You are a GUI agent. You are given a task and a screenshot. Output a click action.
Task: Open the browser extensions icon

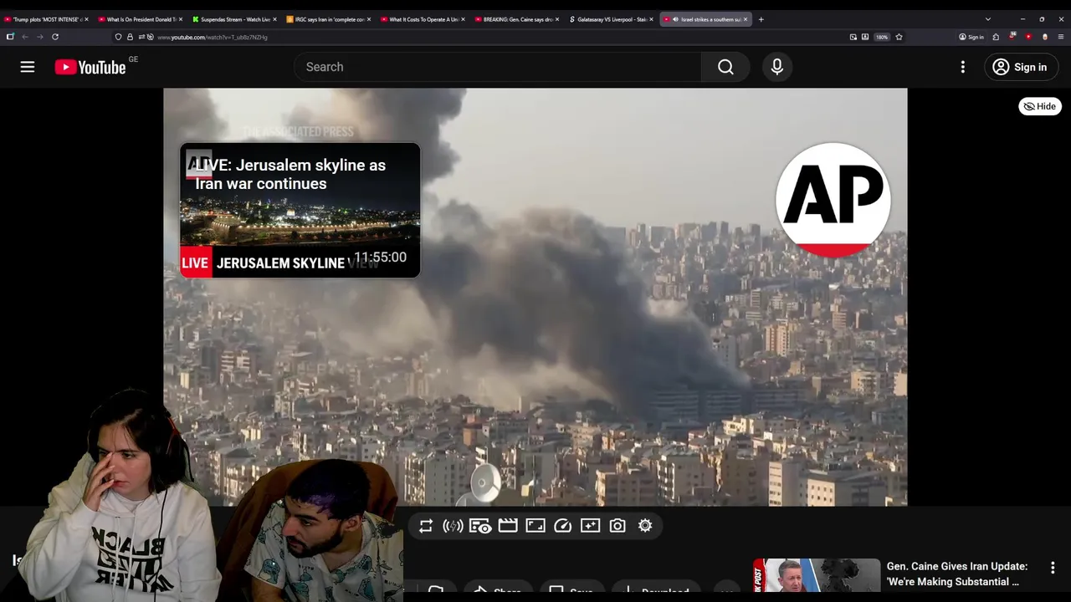pos(996,37)
